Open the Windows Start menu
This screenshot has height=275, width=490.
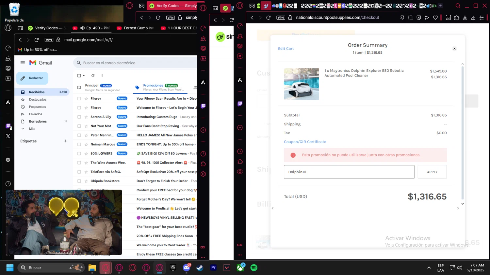(10, 268)
